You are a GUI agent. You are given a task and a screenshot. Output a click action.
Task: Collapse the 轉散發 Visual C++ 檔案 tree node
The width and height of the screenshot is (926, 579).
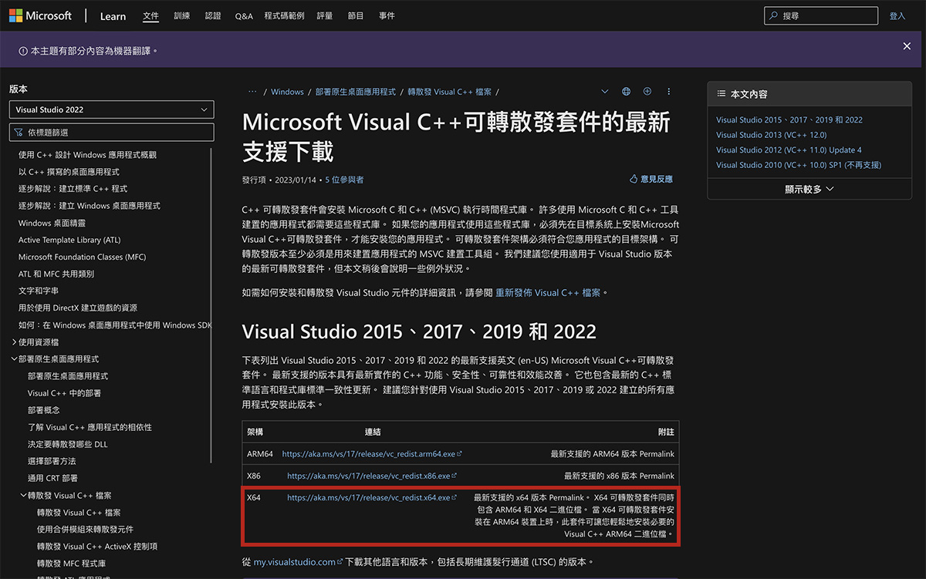click(x=23, y=495)
